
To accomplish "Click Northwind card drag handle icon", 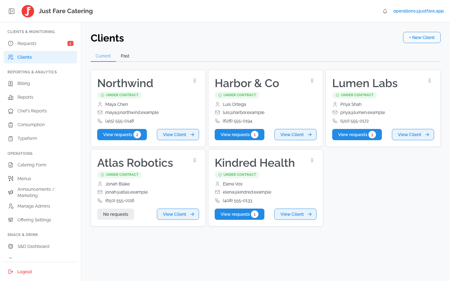I will coord(195,81).
